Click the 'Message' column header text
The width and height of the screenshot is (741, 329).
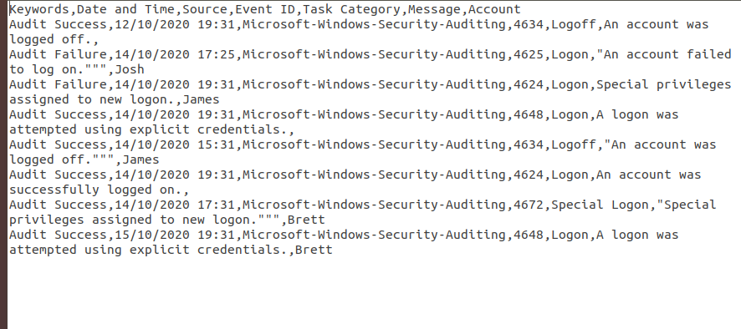point(435,9)
